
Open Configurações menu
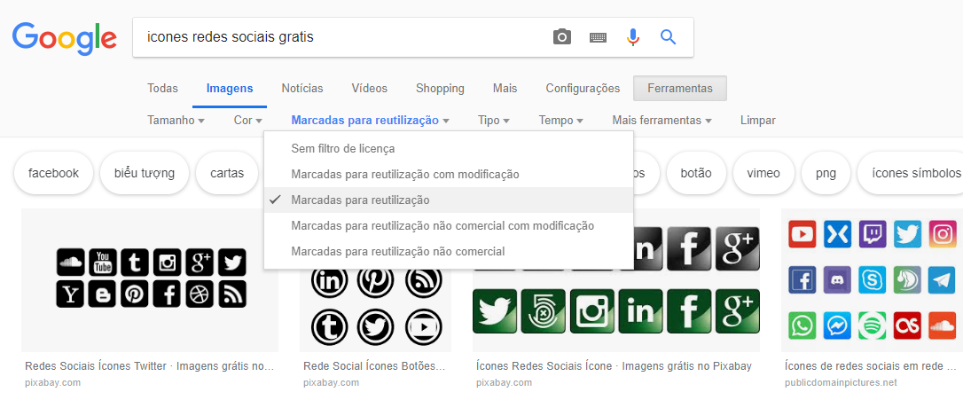coord(583,89)
